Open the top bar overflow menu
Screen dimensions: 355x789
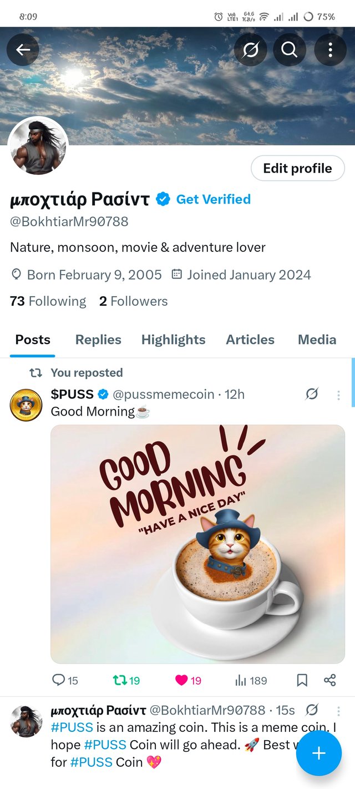tap(331, 49)
